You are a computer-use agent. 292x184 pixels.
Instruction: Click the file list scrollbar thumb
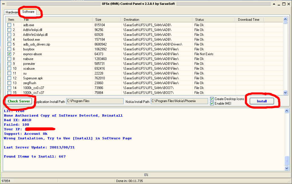(x=285, y=23)
